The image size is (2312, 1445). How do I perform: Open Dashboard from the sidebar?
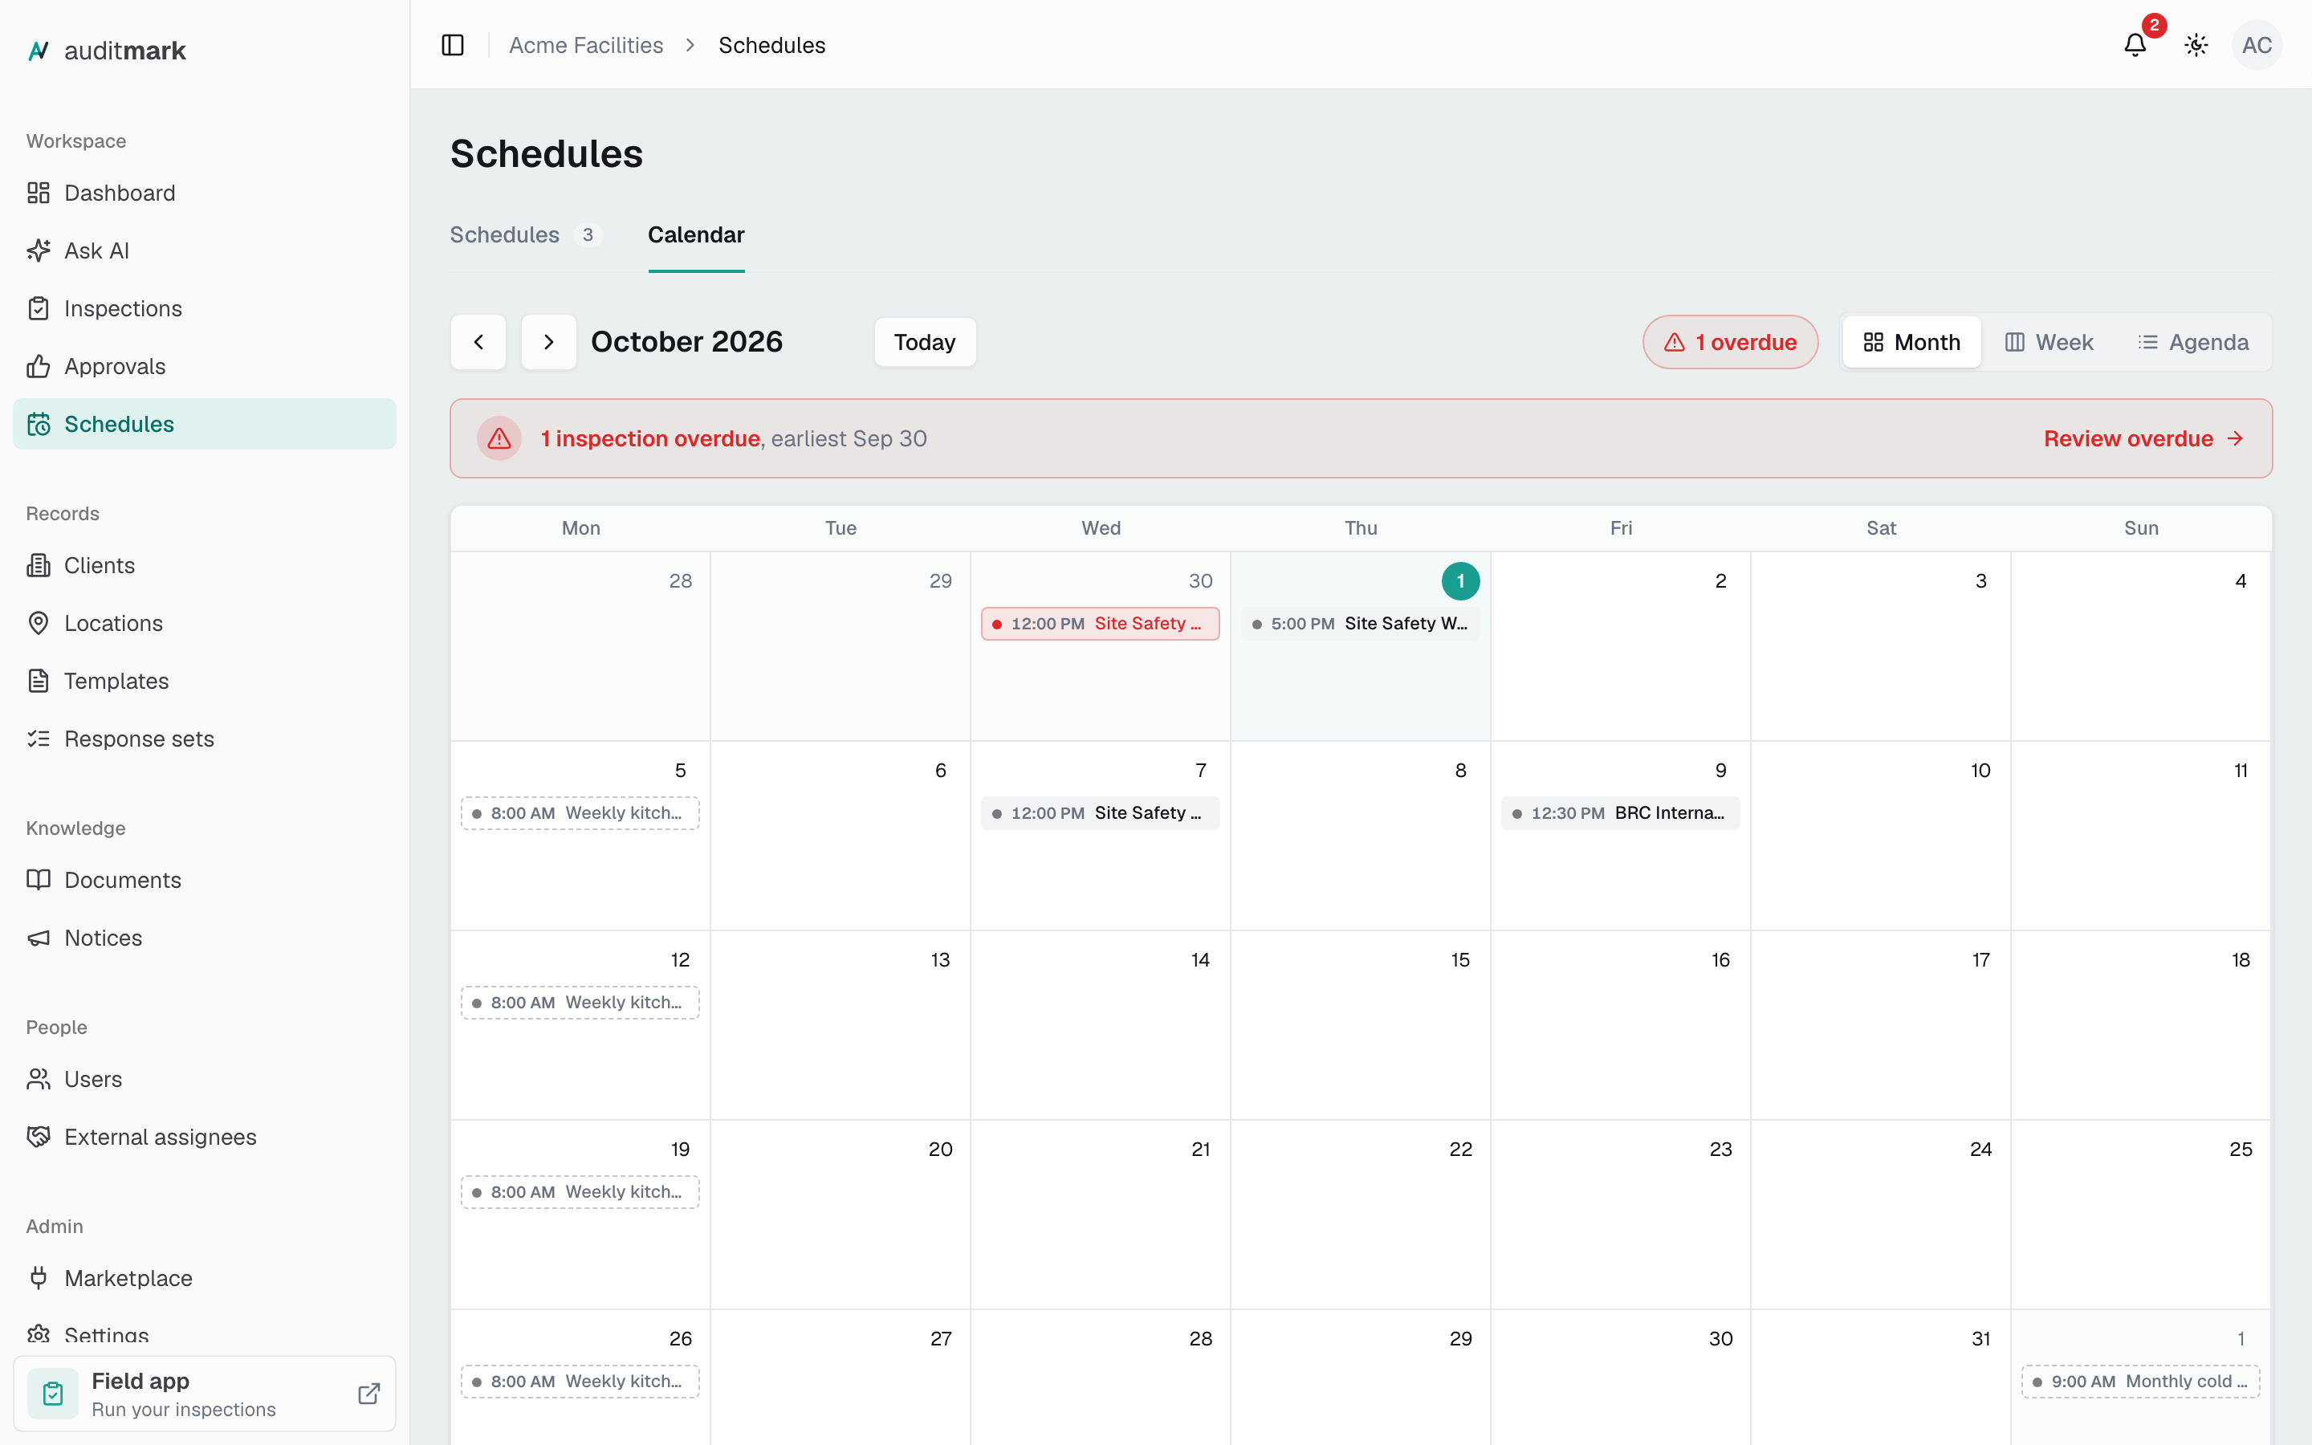205,193
